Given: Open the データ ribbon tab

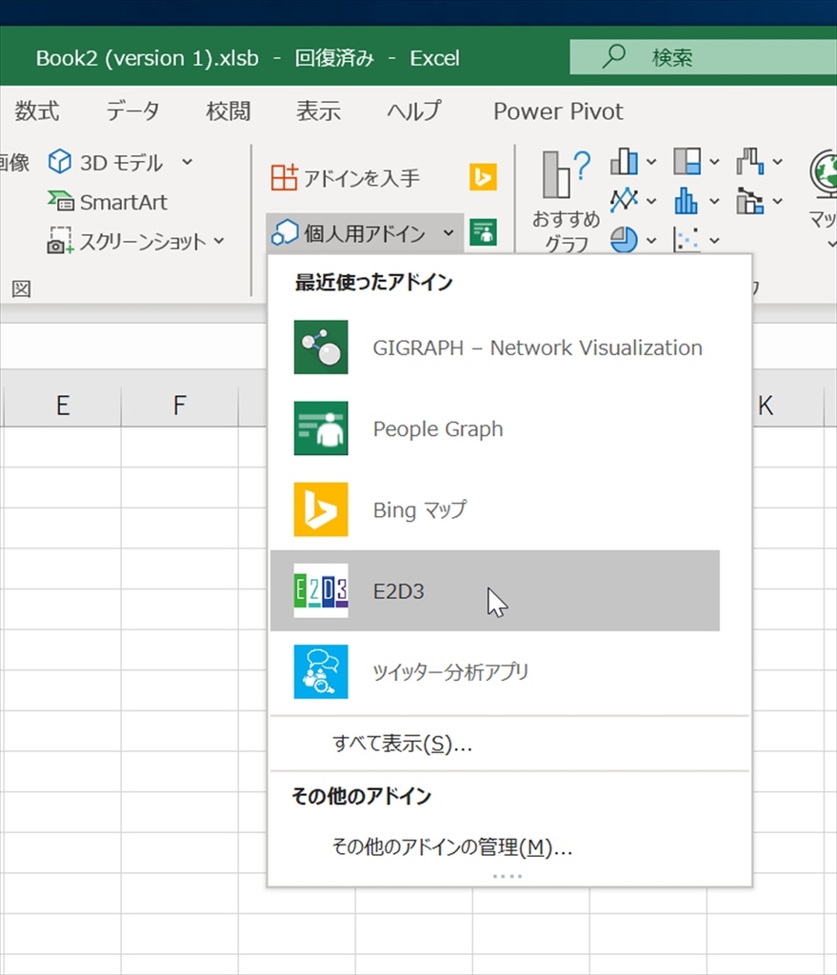Looking at the screenshot, I should coord(132,111).
